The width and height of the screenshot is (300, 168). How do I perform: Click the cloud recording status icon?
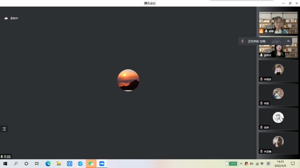[x=6, y=18]
